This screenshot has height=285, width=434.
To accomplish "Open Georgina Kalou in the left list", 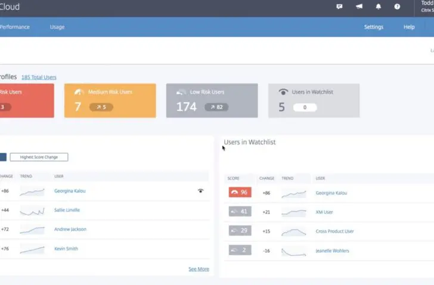I will pos(70,191).
